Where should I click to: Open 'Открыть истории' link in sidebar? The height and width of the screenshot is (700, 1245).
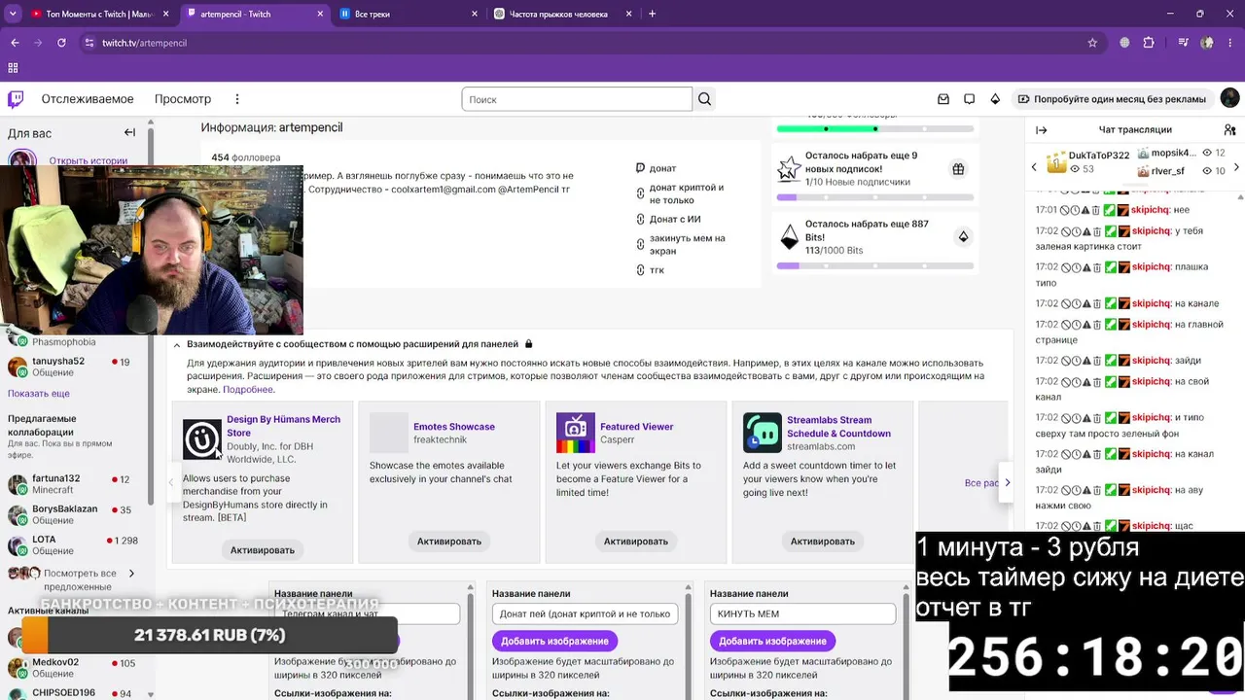[89, 161]
